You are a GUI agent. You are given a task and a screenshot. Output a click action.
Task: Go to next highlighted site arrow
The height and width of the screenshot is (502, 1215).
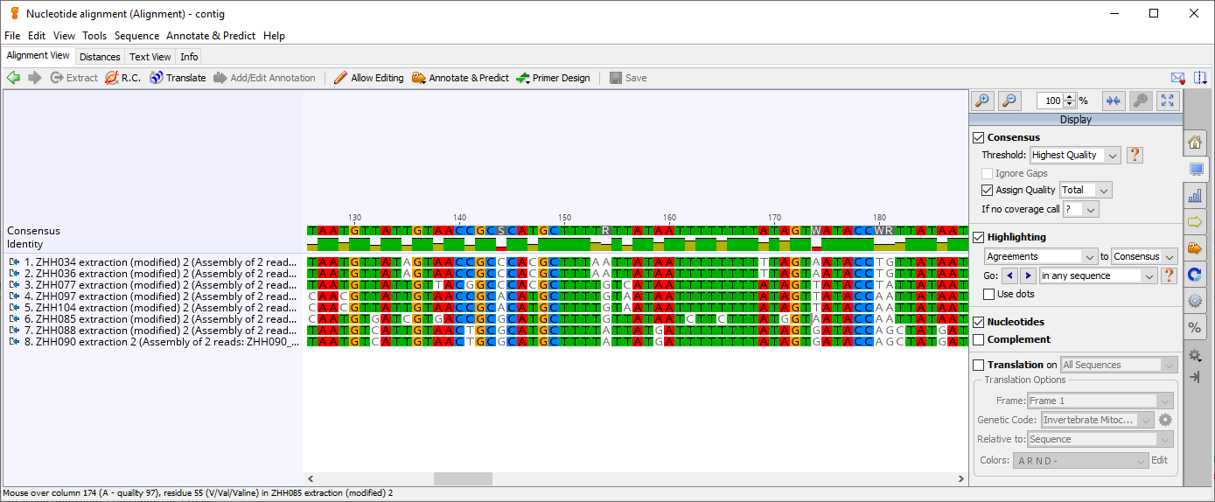pyautogui.click(x=1028, y=275)
